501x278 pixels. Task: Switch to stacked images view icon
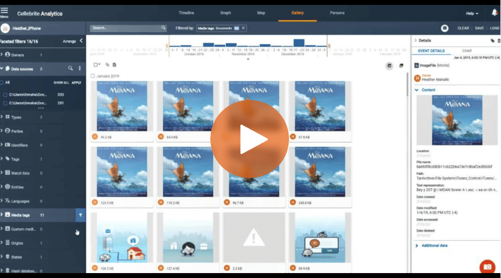click(x=401, y=66)
